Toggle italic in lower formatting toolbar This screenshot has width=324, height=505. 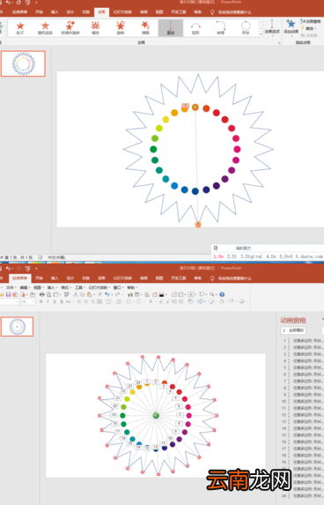[48, 301]
